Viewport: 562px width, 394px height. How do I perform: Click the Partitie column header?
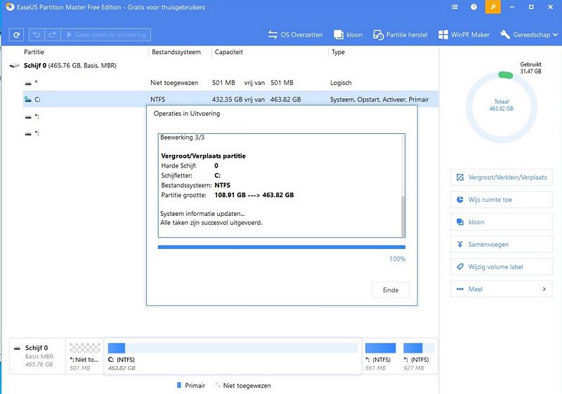pyautogui.click(x=34, y=52)
